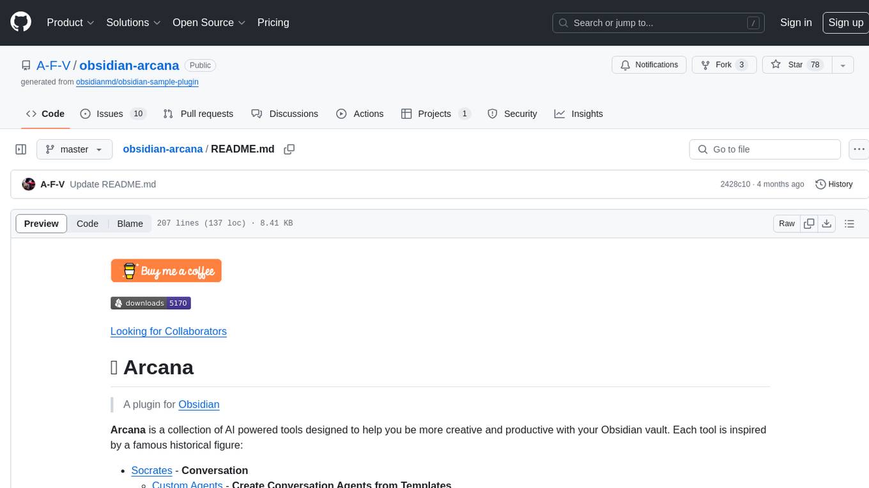Image resolution: width=869 pixels, height=488 pixels.
Task: Expand the Solutions menu
Action: [134, 22]
